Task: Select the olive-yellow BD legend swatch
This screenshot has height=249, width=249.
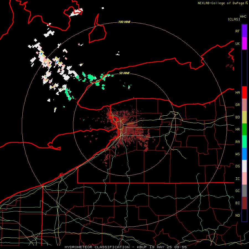Action: [244, 117]
